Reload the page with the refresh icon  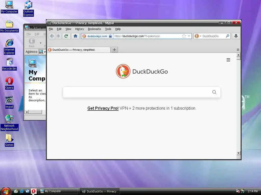pos(66,36)
